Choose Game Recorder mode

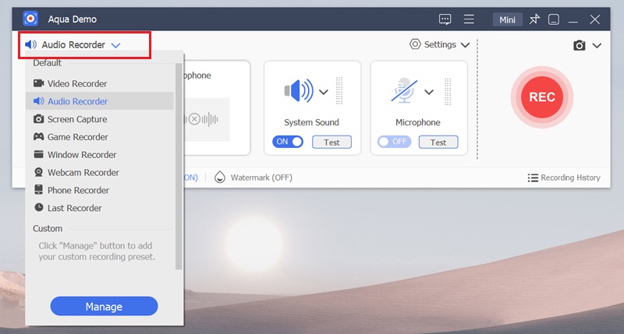100,137
